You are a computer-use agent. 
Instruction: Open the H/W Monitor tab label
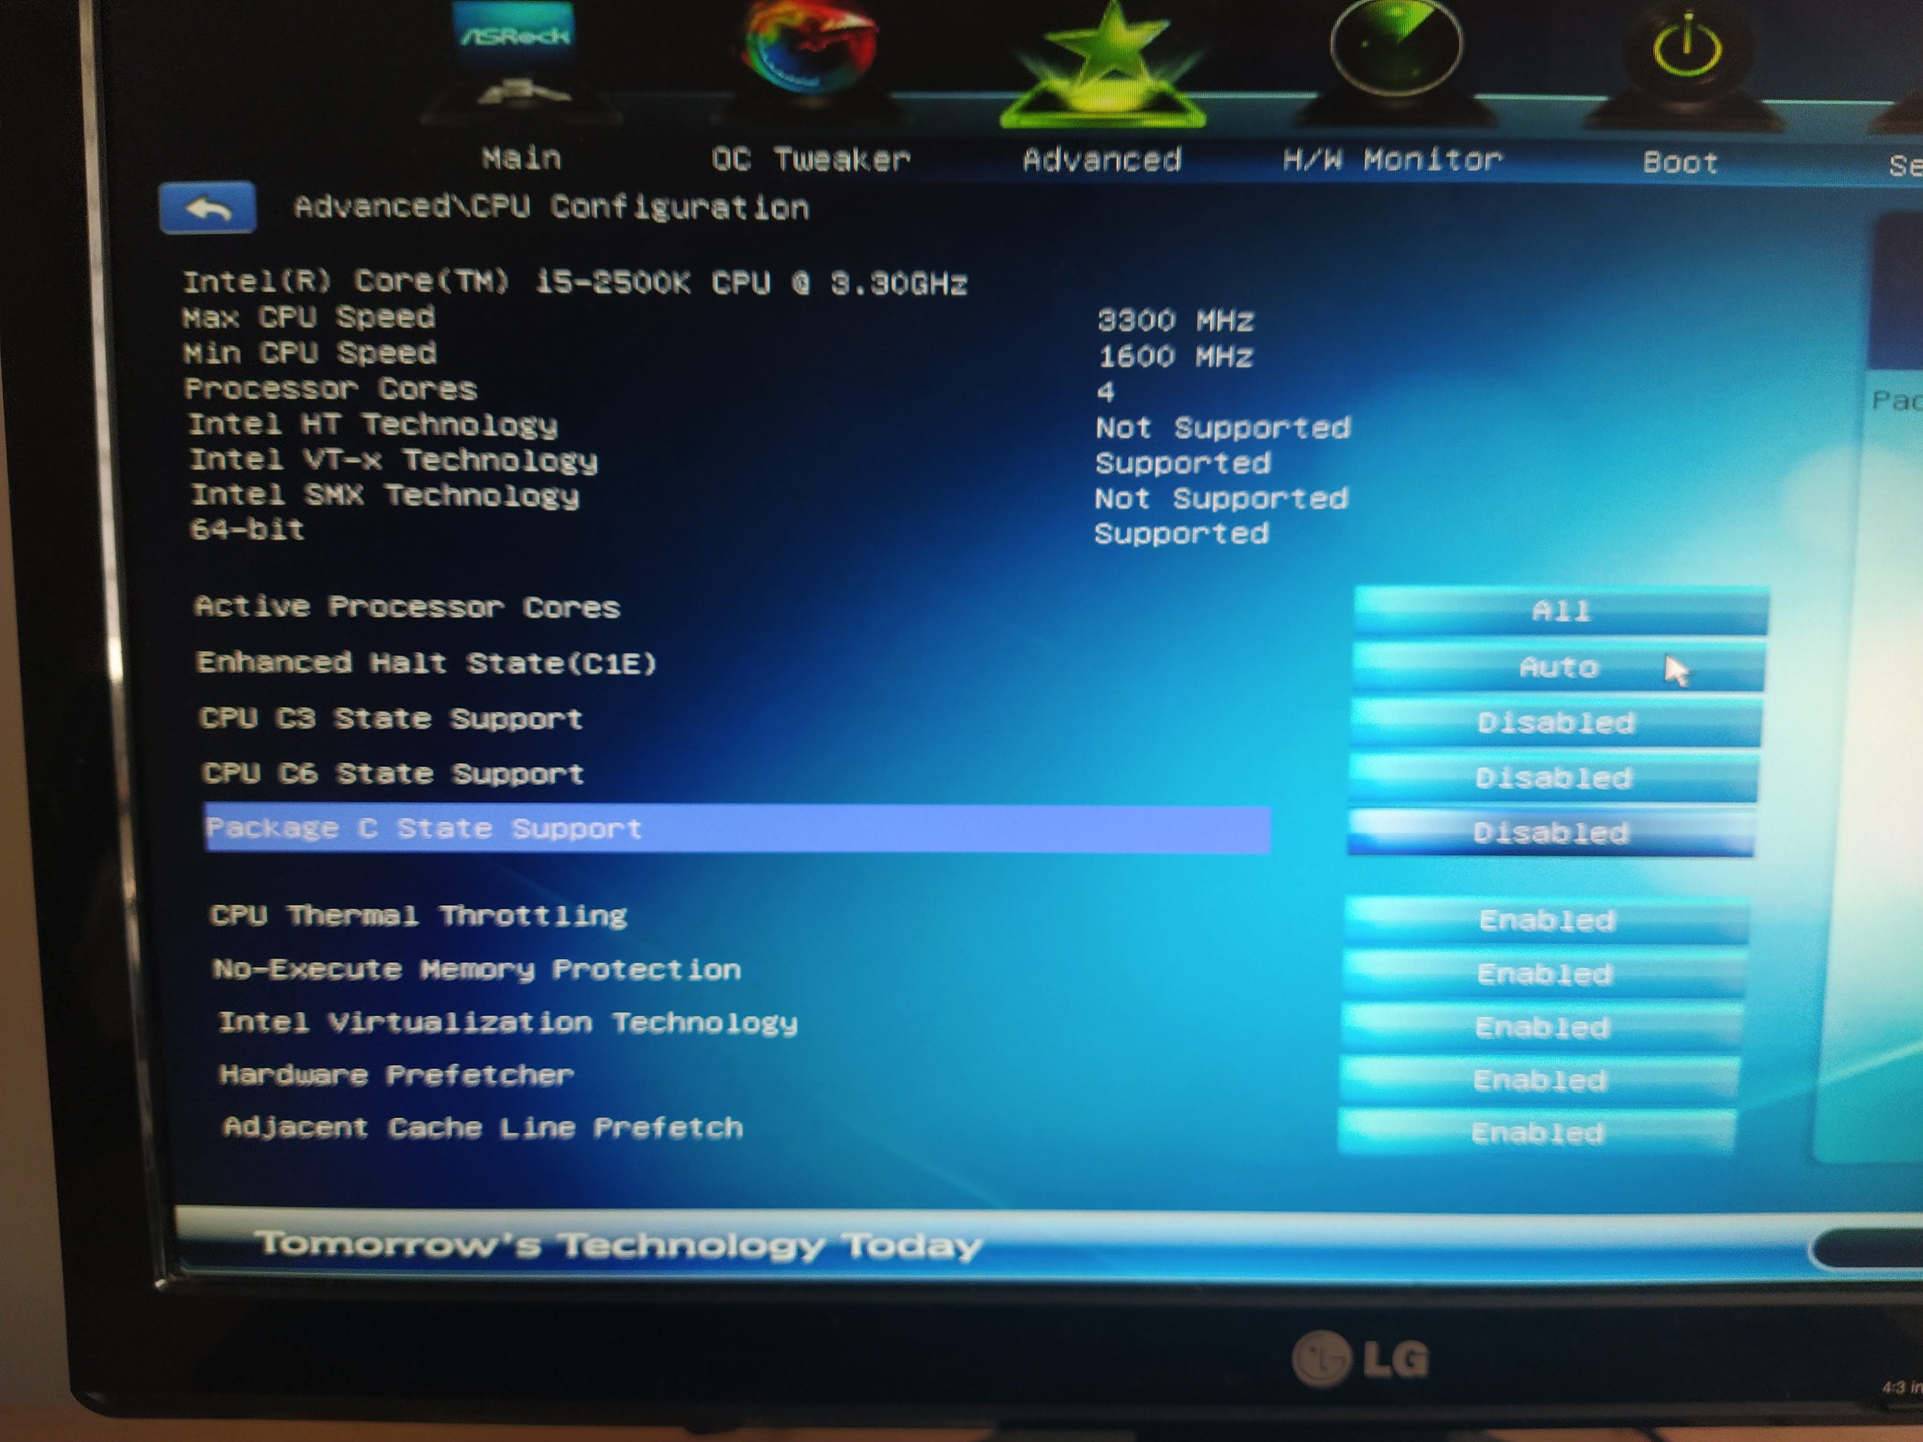pyautogui.click(x=1392, y=160)
